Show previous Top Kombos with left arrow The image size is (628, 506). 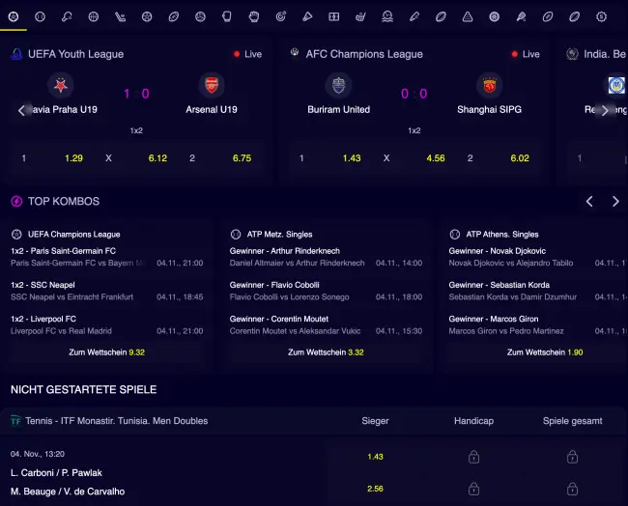[x=589, y=202]
